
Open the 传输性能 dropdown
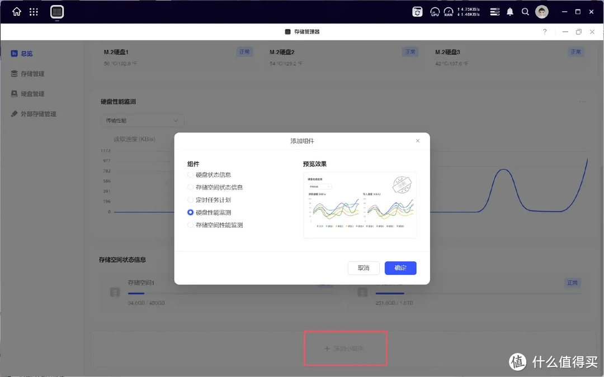[x=141, y=120]
